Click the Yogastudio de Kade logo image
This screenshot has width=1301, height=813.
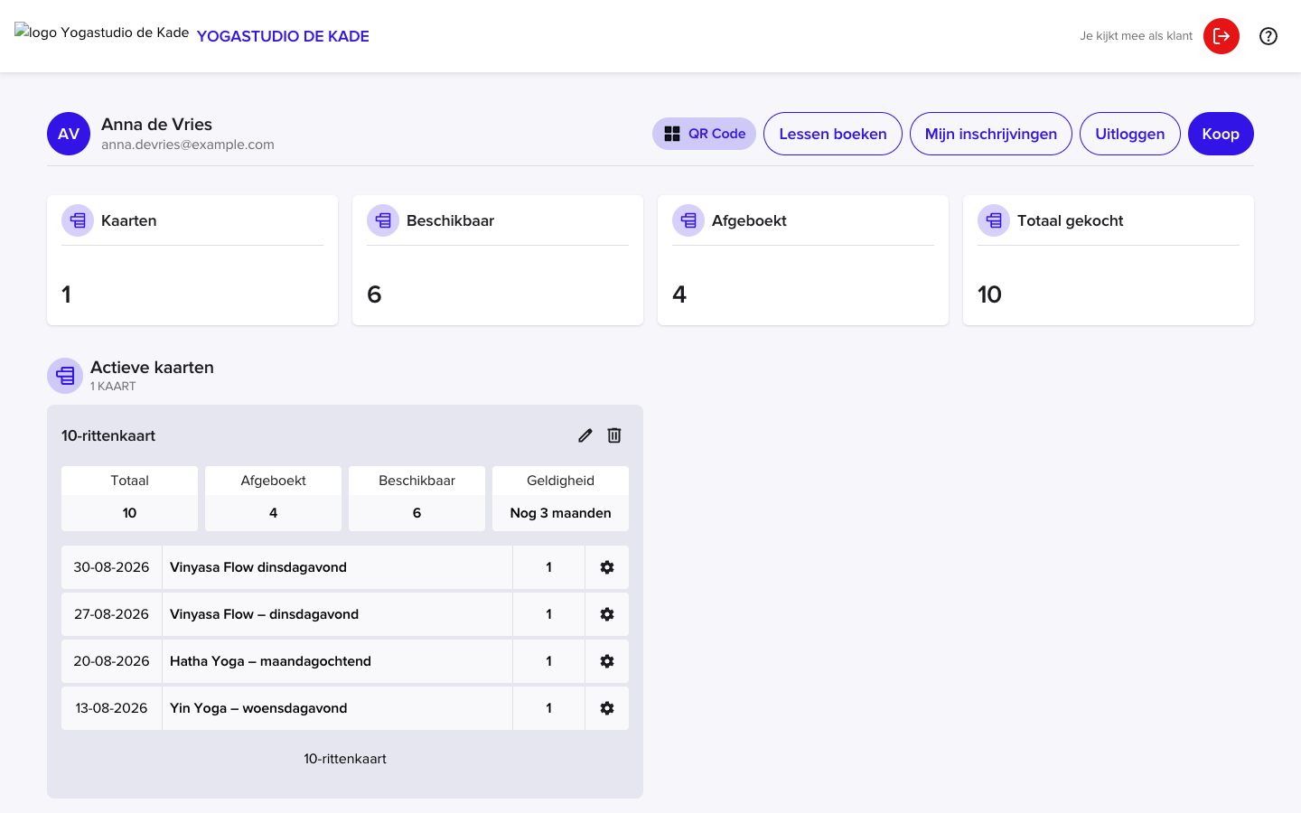(x=101, y=33)
